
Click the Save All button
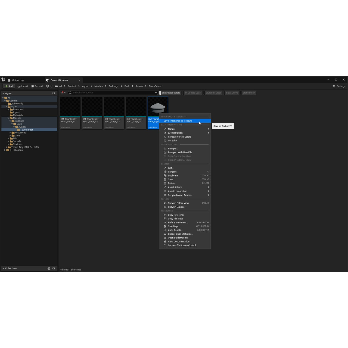tap(37, 86)
